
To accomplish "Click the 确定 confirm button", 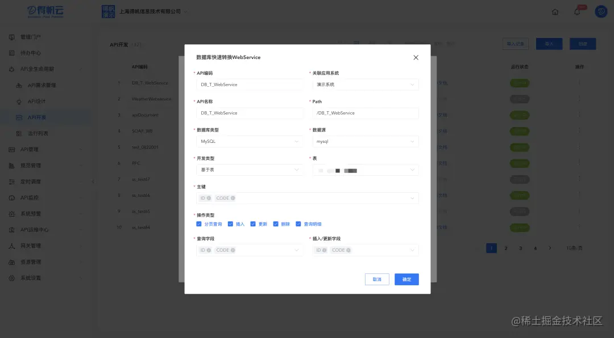I will tap(406, 279).
